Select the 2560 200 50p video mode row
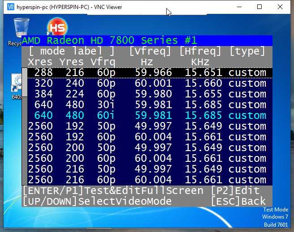The image size is (294, 232). coord(150,148)
